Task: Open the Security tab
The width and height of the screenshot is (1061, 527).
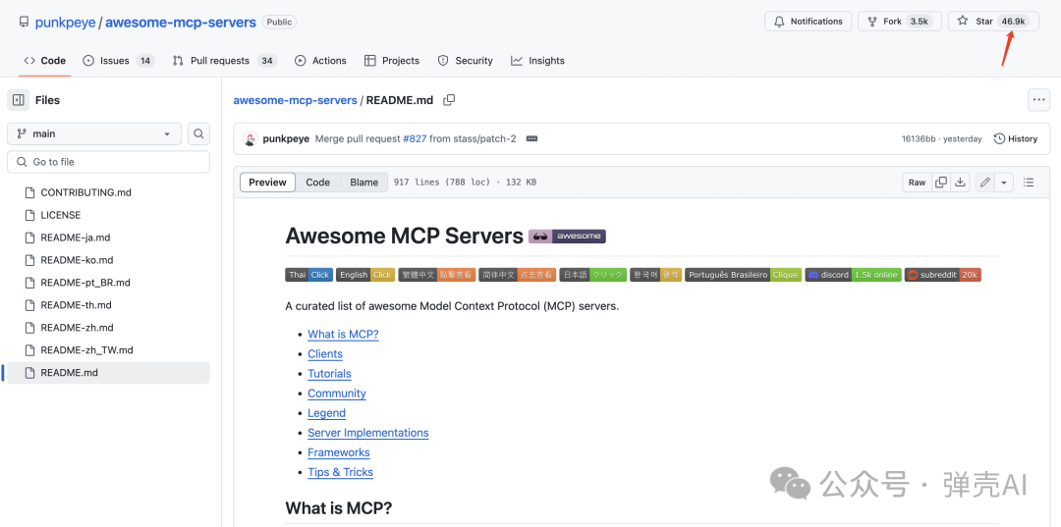Action: coord(465,61)
